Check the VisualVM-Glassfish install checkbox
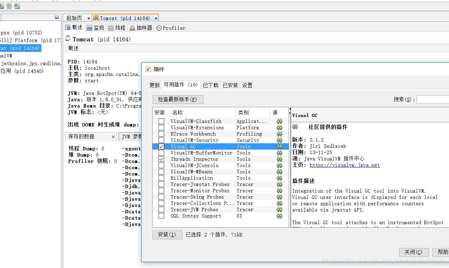The image size is (449, 268). (161, 121)
